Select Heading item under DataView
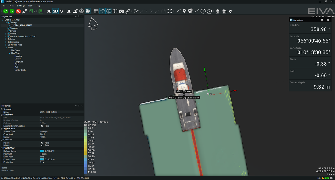Screen dimensions: 335x180 (18, 56)
